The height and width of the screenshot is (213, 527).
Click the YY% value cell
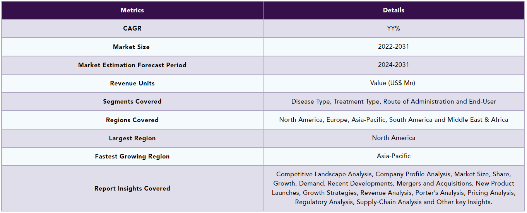click(394, 29)
